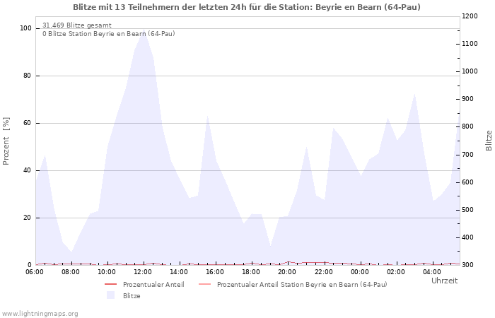Select the 20:00 tick on time axis
The height and width of the screenshot is (318, 495).
pyautogui.click(x=287, y=271)
